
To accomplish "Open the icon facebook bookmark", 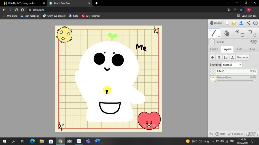I will (30, 16).
